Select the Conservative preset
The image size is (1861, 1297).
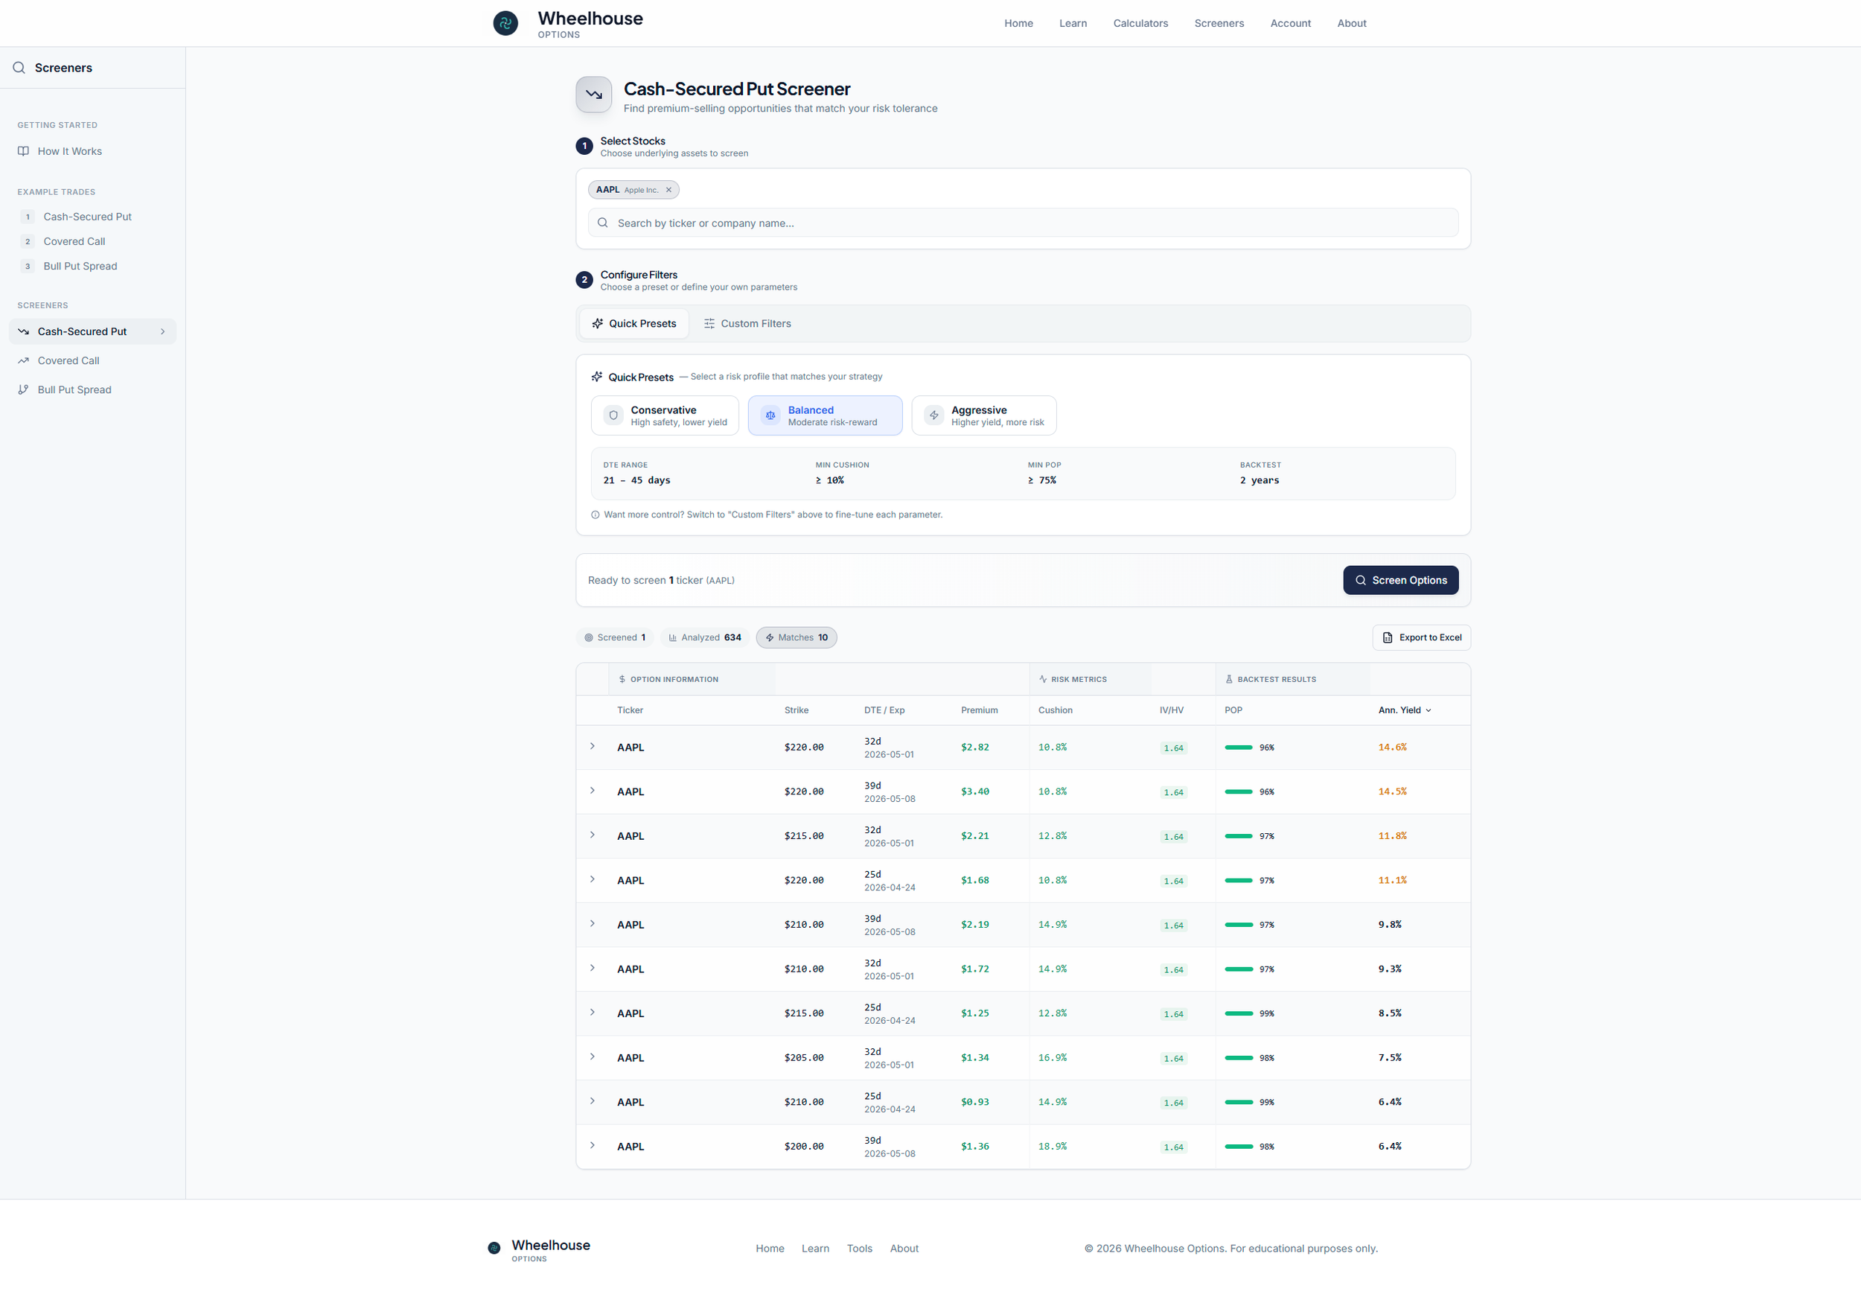point(665,416)
